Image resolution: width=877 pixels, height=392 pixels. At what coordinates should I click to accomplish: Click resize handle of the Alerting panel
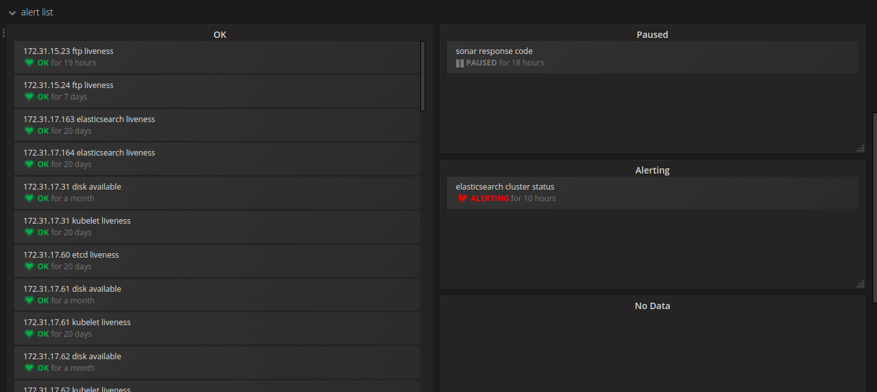(x=860, y=284)
